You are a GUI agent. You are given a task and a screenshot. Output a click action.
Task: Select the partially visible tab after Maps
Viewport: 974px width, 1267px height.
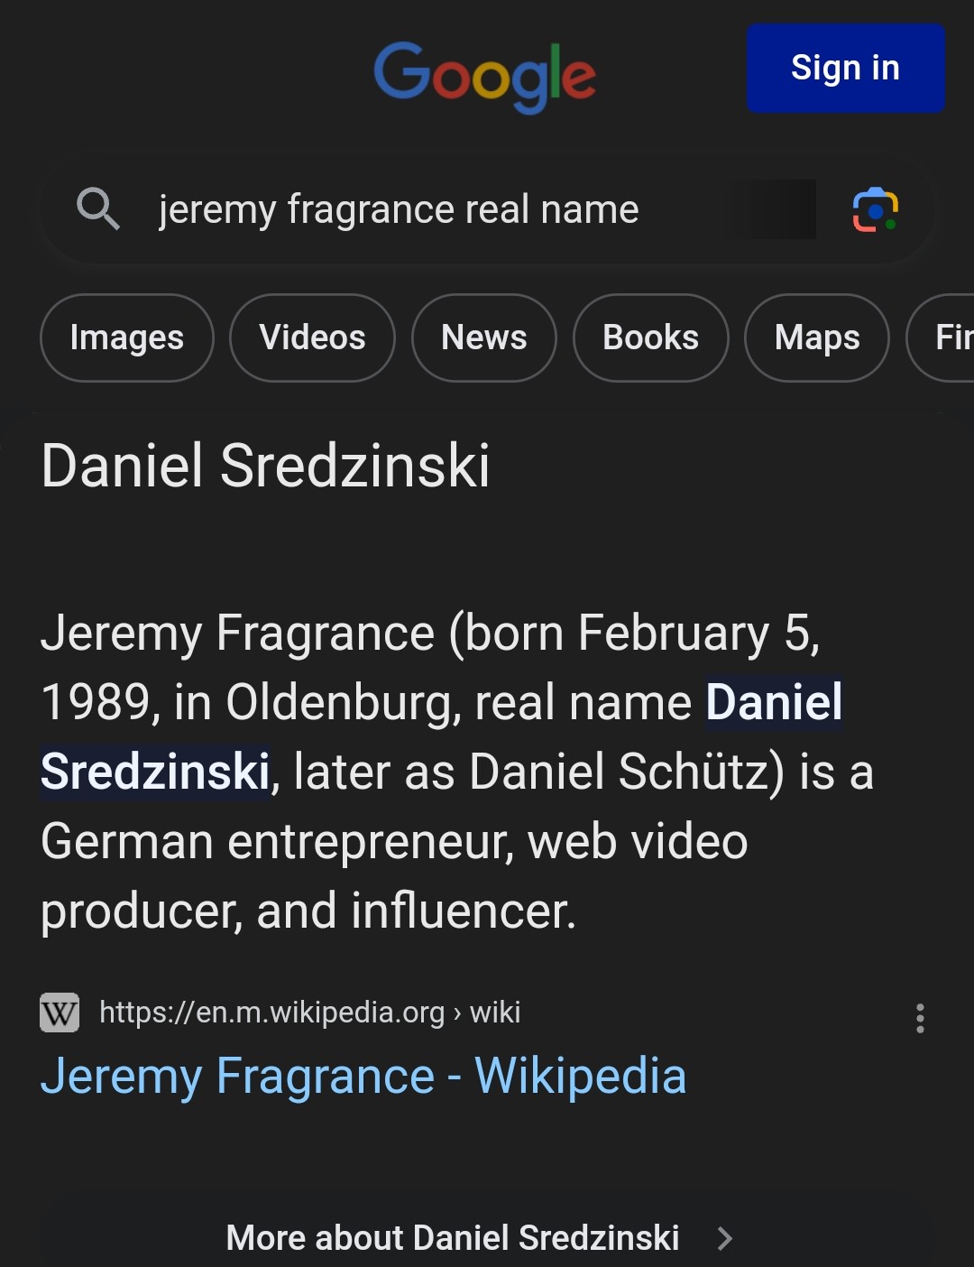[947, 338]
